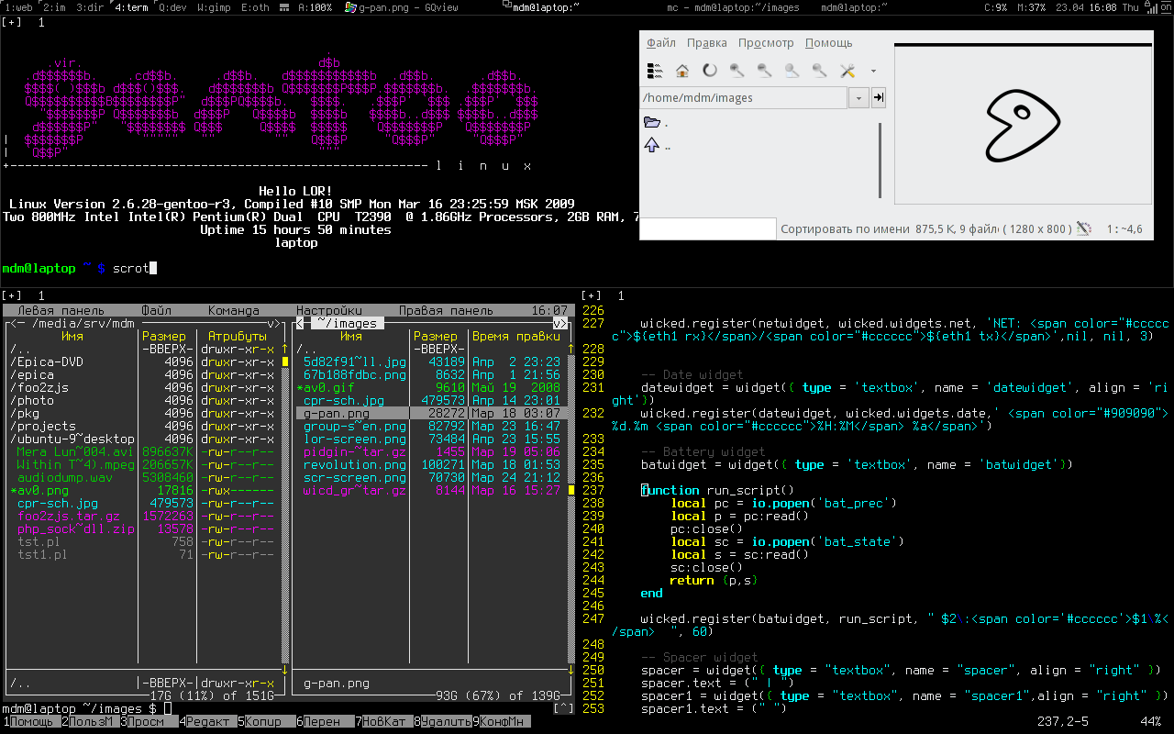Open Просмотр menu in GQview
Screen dimensions: 1174x734
[x=766, y=42]
